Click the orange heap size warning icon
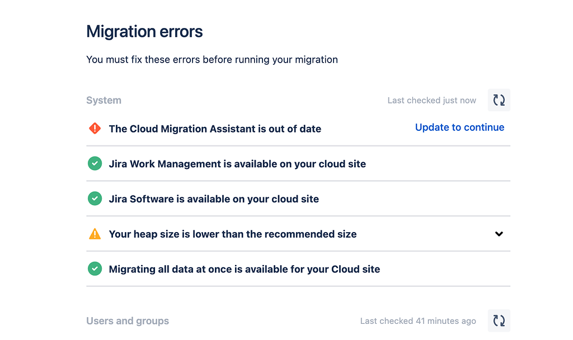Screen dimensions: 573x340 [95, 234]
